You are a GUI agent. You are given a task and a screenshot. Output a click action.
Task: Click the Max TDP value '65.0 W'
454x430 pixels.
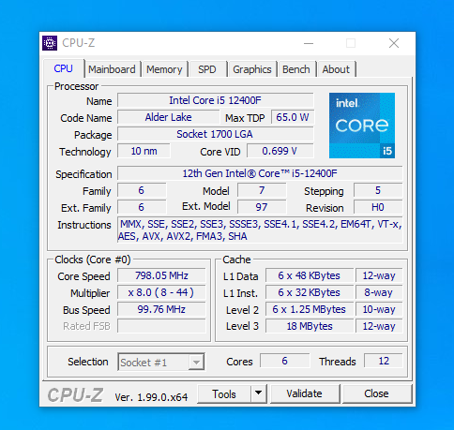point(293,117)
